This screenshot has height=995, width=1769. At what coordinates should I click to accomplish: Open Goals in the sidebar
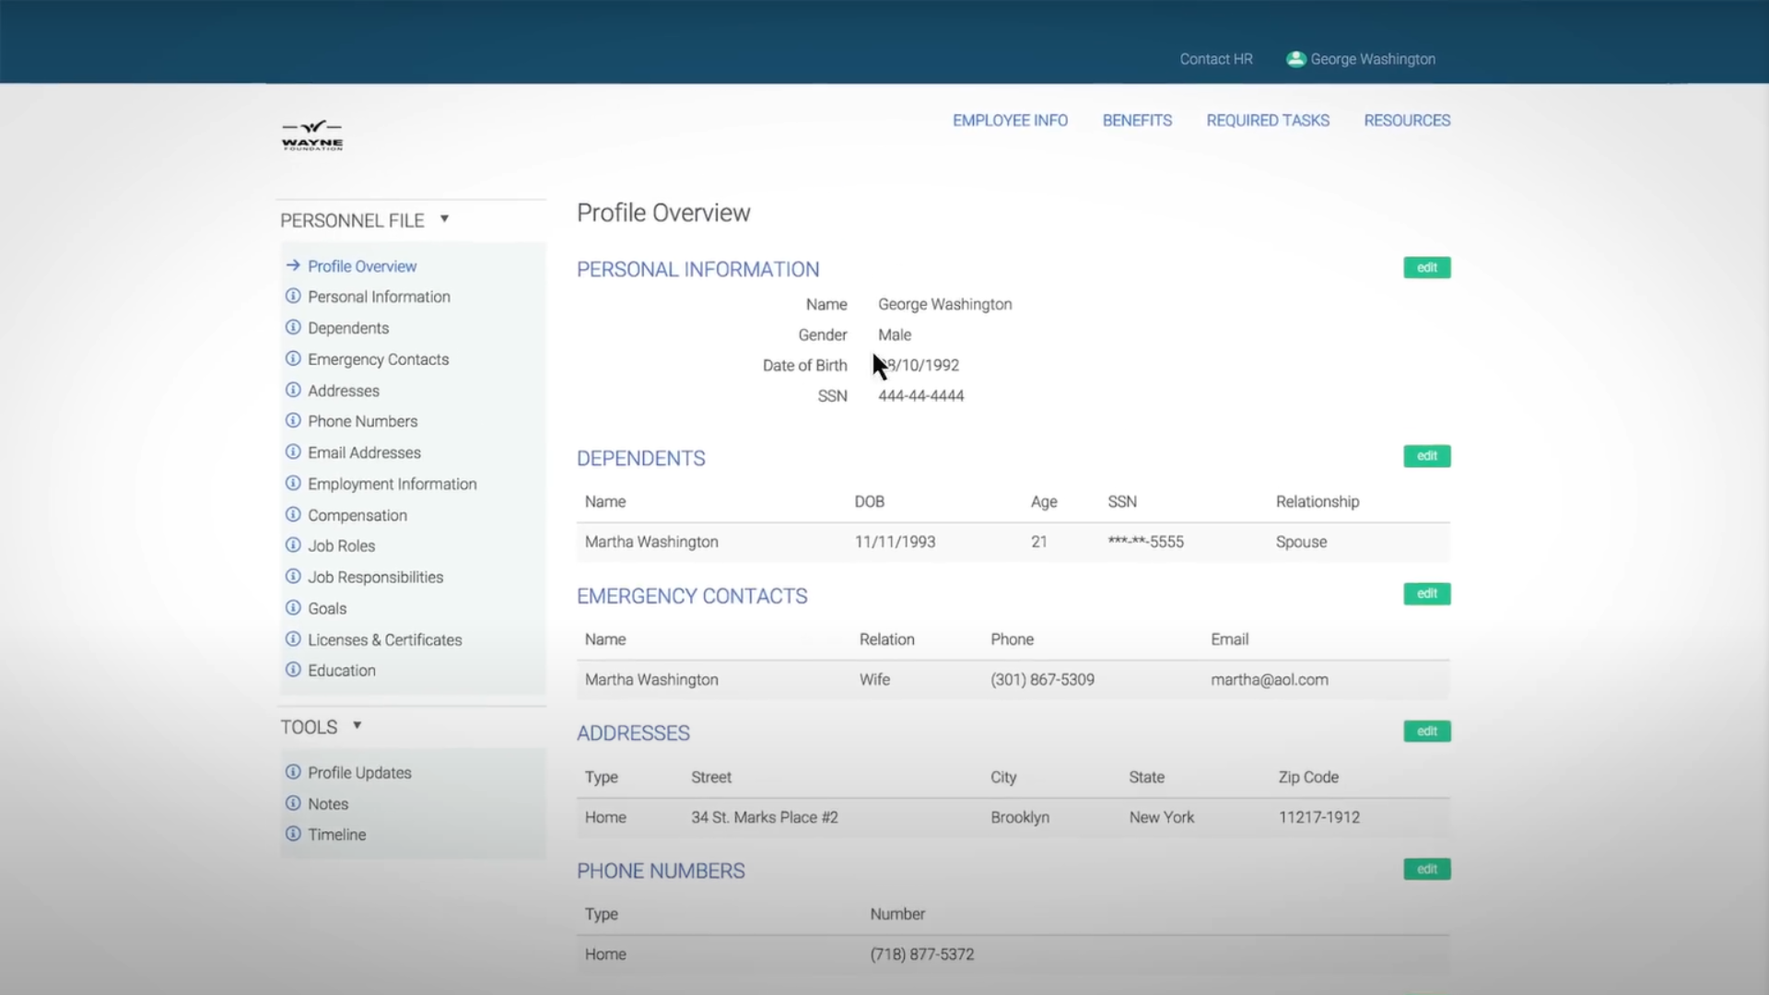327,608
